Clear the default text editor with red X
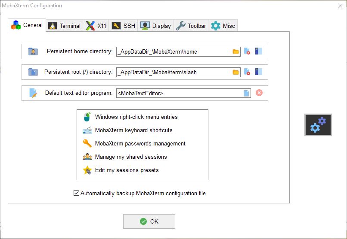347x239 pixels. (x=259, y=93)
